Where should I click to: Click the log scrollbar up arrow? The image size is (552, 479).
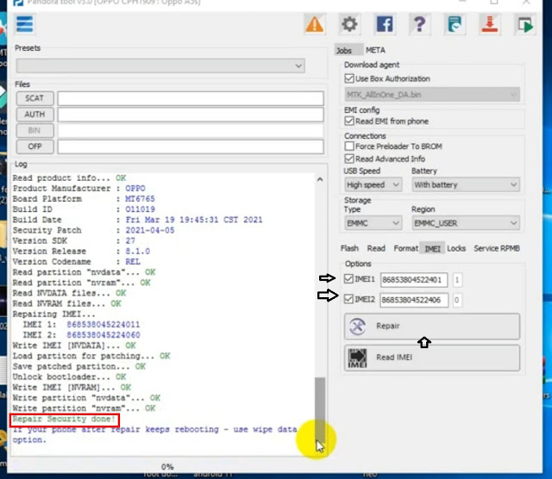pyautogui.click(x=320, y=179)
